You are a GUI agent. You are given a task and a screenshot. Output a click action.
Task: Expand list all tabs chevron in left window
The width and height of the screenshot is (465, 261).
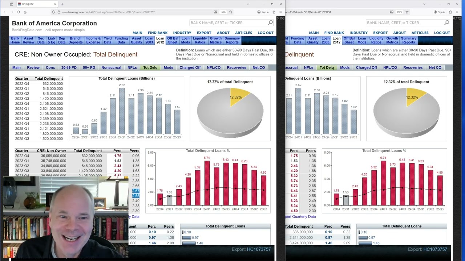[248, 4]
